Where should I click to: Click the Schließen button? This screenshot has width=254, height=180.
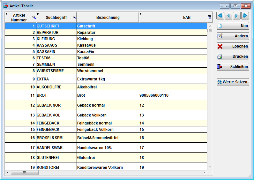click(233, 67)
